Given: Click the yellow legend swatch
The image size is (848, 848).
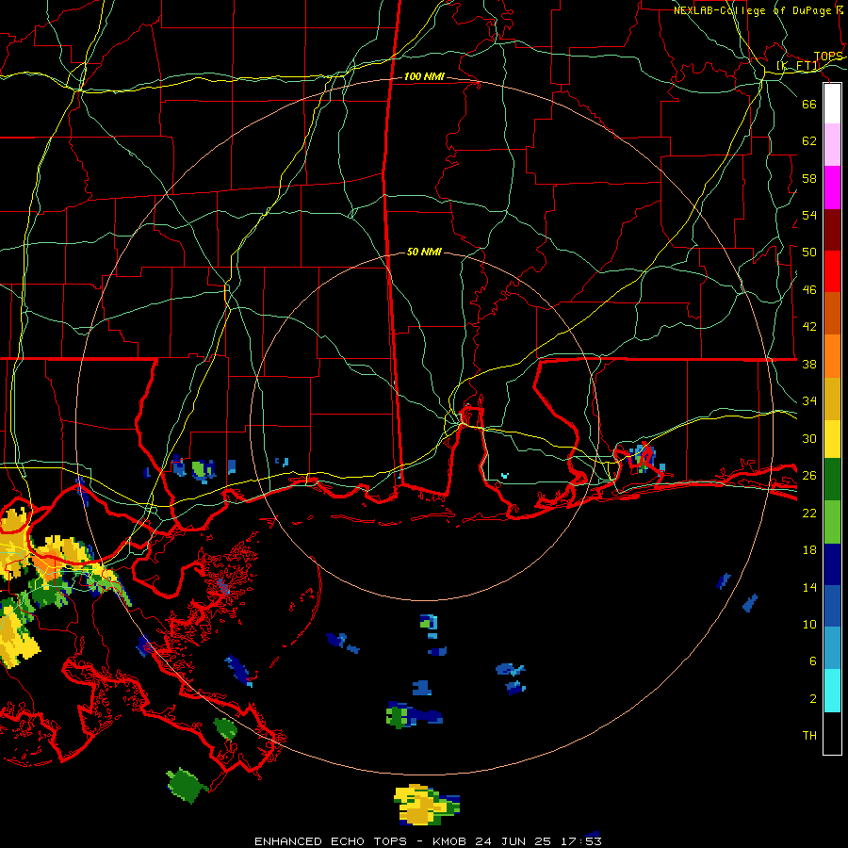Looking at the screenshot, I should (832, 438).
